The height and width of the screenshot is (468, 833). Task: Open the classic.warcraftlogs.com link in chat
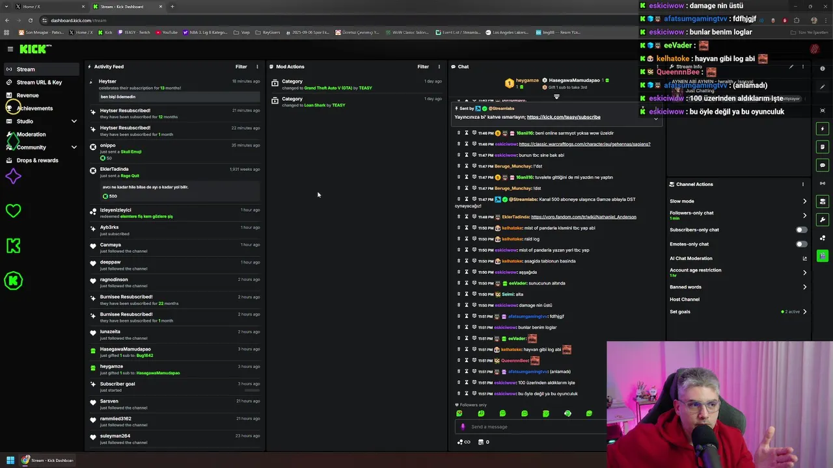584,144
